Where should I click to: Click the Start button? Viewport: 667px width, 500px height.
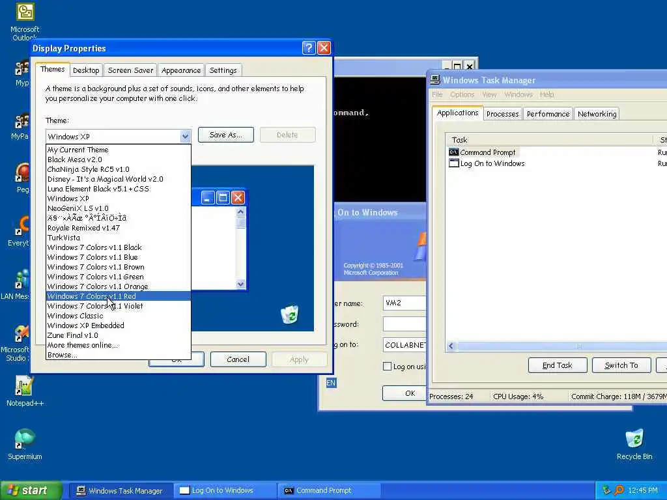coord(31,490)
